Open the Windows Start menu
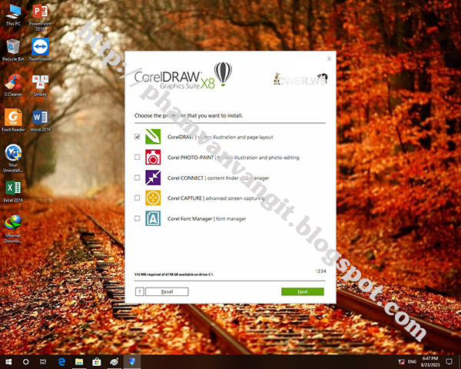461x369 pixels. point(8,361)
